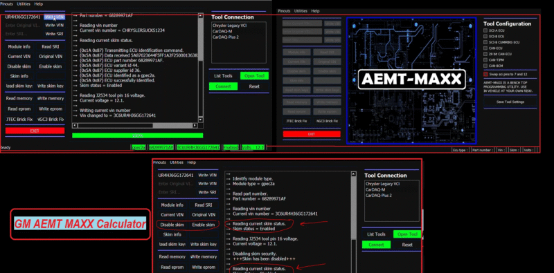
Task: Click green Connect in top-left window
Action: 223,86
